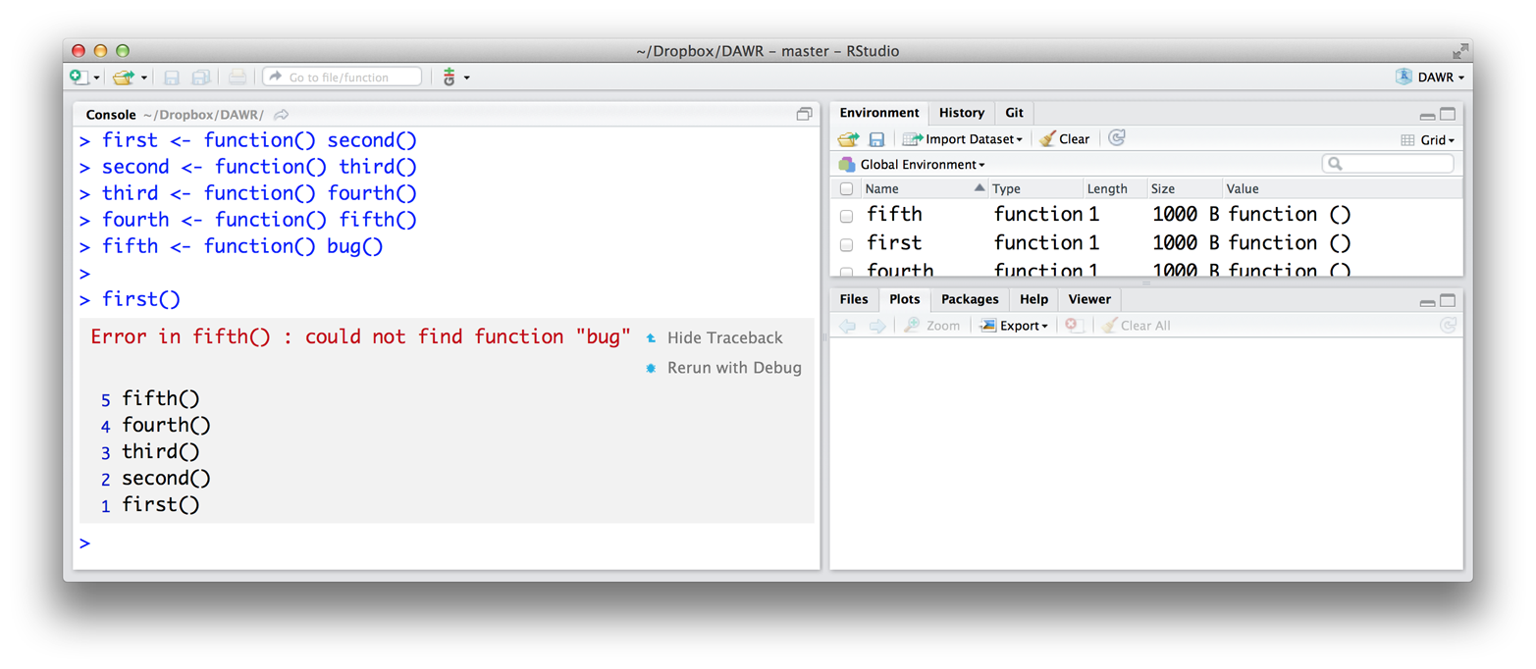Check the checkbox beside first

846,244
